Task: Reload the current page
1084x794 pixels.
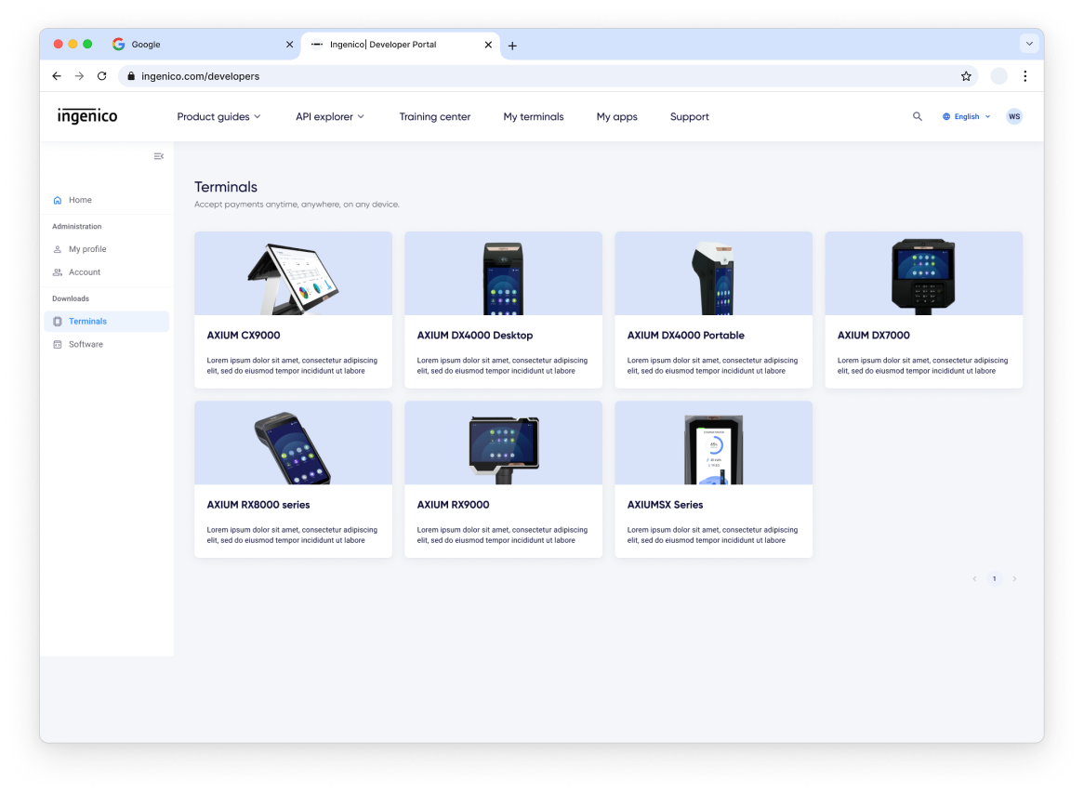Action: tap(101, 76)
